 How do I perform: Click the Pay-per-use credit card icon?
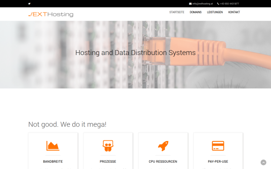pyautogui.click(x=218, y=146)
